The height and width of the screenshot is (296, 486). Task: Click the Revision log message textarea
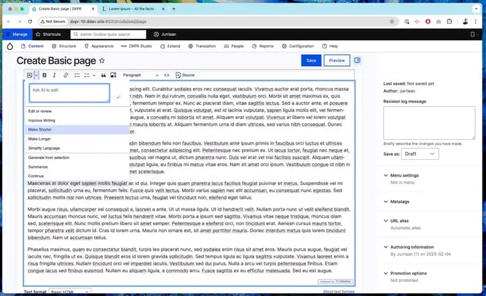[x=429, y=123]
